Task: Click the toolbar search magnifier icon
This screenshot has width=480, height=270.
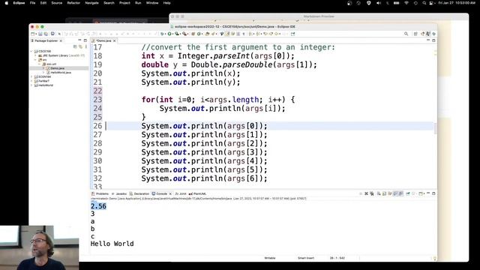Action: [x=406, y=34]
